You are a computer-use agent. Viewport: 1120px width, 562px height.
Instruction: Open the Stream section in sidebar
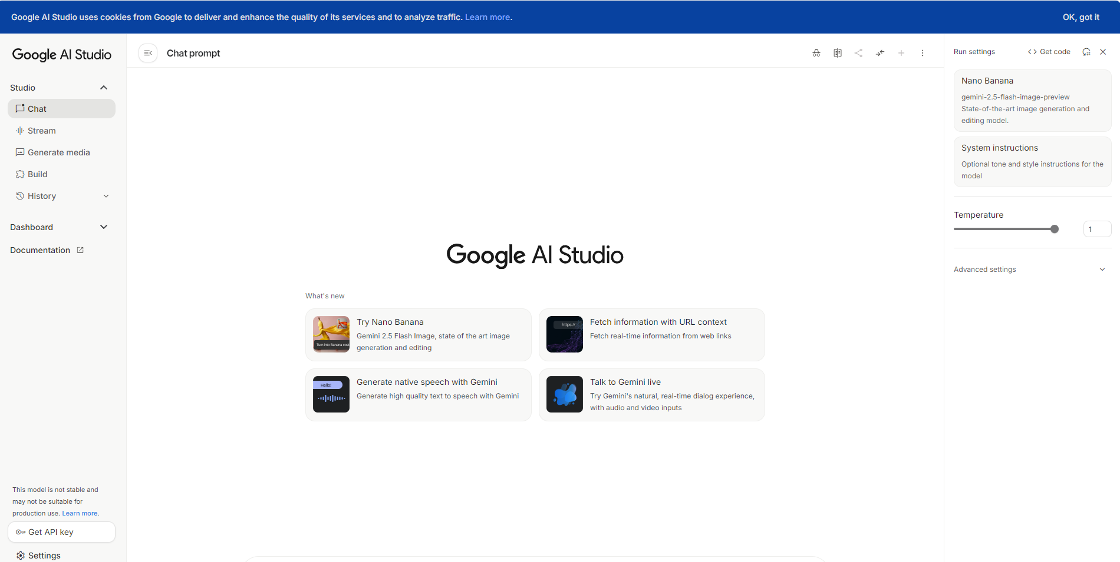(x=61, y=131)
